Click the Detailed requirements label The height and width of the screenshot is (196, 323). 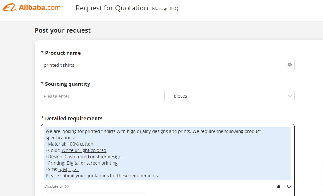[74, 118]
